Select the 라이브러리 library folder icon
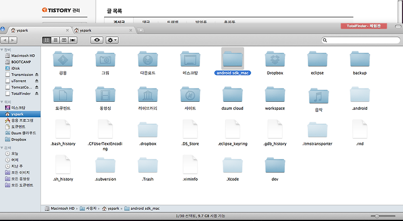Screen dimensions: 403x221 (x=148, y=95)
